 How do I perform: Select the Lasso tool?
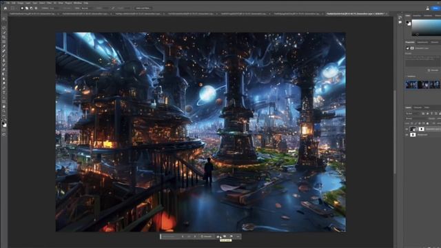point(4,28)
